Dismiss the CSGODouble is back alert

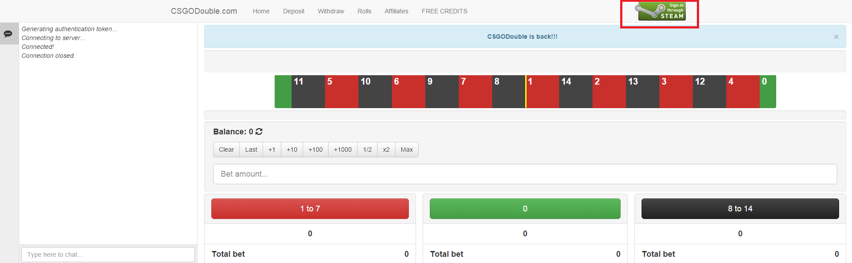836,37
